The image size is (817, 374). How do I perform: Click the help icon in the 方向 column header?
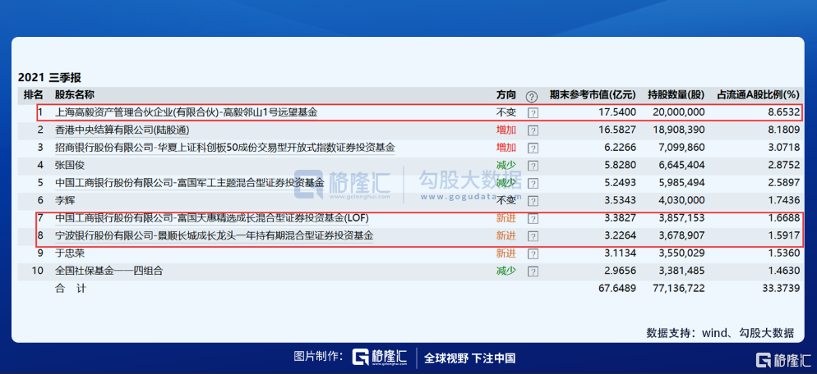[532, 96]
